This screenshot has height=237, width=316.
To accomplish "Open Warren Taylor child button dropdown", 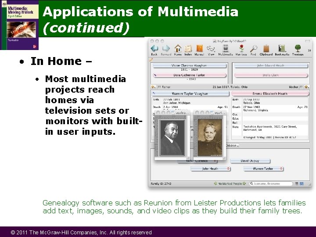I will [x=281, y=169].
